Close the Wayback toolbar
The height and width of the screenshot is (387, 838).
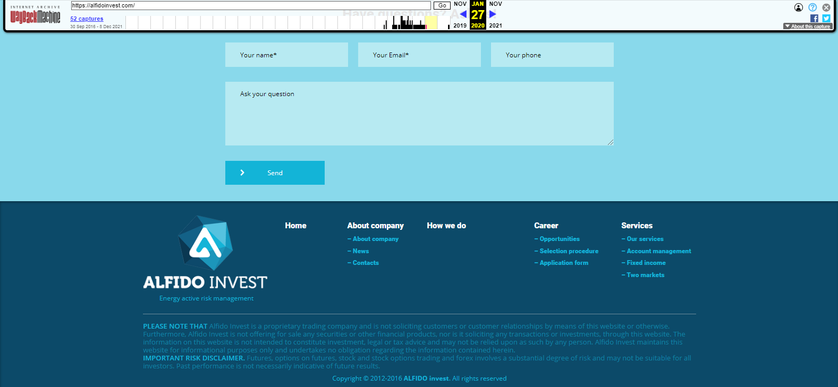[x=826, y=7]
